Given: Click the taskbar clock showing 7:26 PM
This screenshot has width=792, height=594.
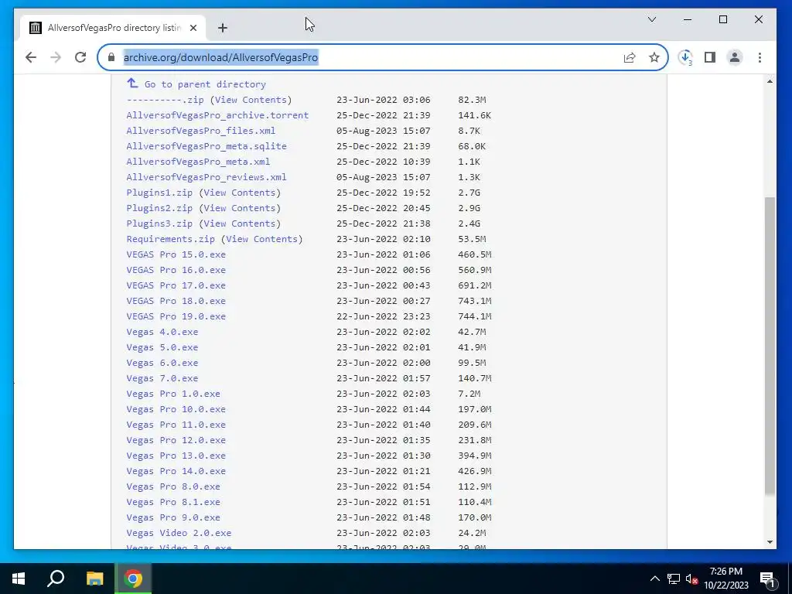Looking at the screenshot, I should (725, 579).
